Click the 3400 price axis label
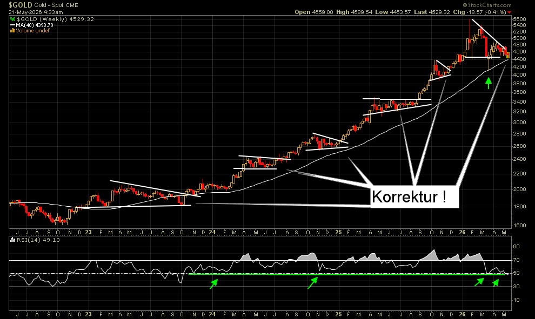 click(x=519, y=102)
